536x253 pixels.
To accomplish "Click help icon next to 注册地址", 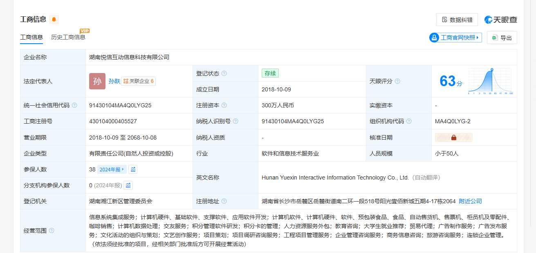I will (x=224, y=201).
